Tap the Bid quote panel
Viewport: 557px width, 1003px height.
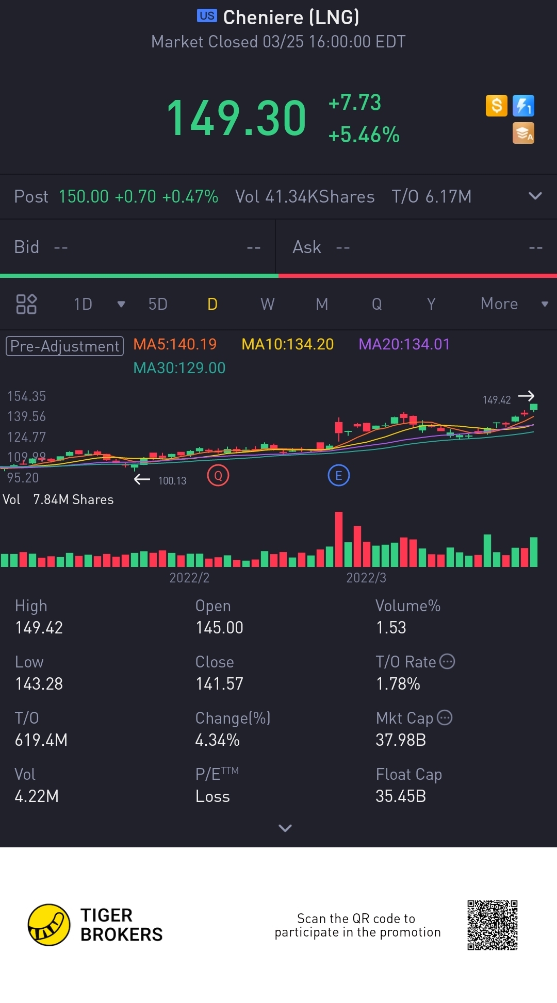coord(138,247)
